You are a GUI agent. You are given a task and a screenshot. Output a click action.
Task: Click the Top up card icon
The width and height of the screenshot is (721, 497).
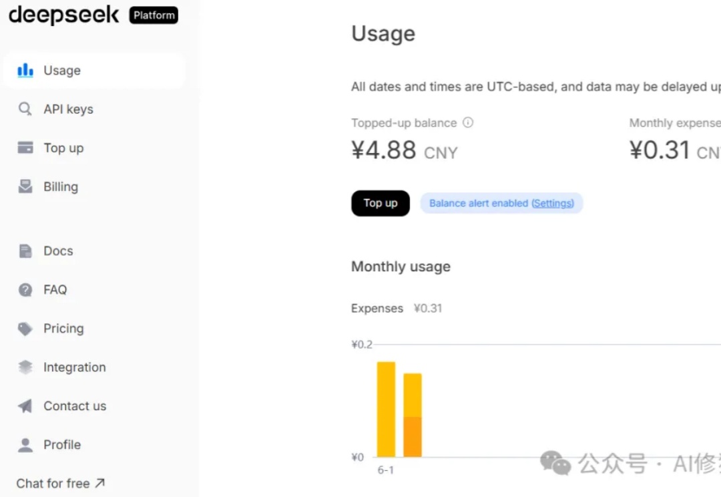[25, 148]
